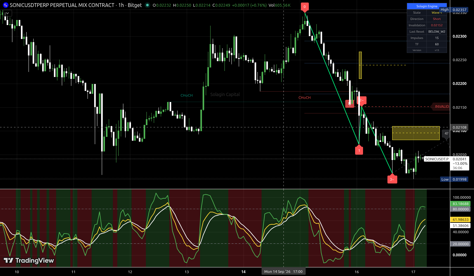This screenshot has height=276, width=474.
Task: Select the grey 4? projected wave label
Action: pyautogui.click(x=446, y=134)
